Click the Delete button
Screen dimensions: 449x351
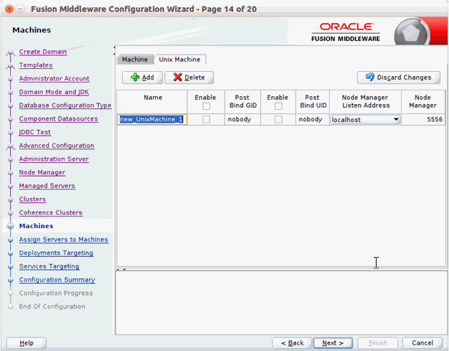click(x=189, y=78)
